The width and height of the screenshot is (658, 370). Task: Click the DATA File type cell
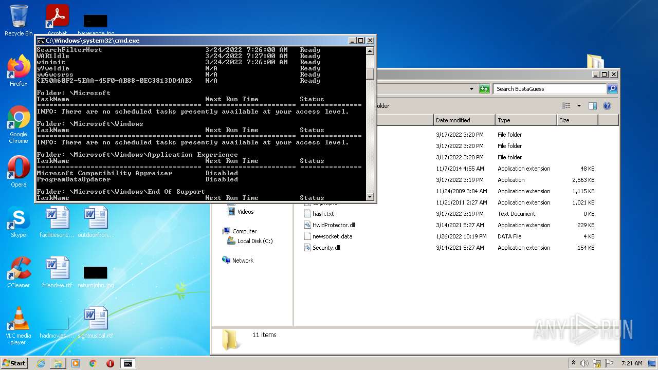pos(509,236)
